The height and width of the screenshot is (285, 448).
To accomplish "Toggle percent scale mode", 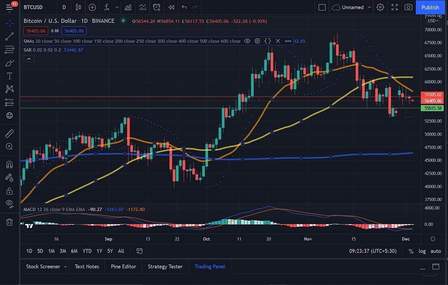I will coord(411,251).
